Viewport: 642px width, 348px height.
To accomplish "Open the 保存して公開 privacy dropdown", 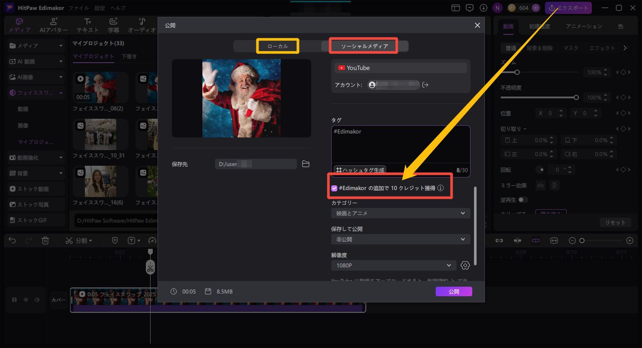I will pyautogui.click(x=400, y=239).
